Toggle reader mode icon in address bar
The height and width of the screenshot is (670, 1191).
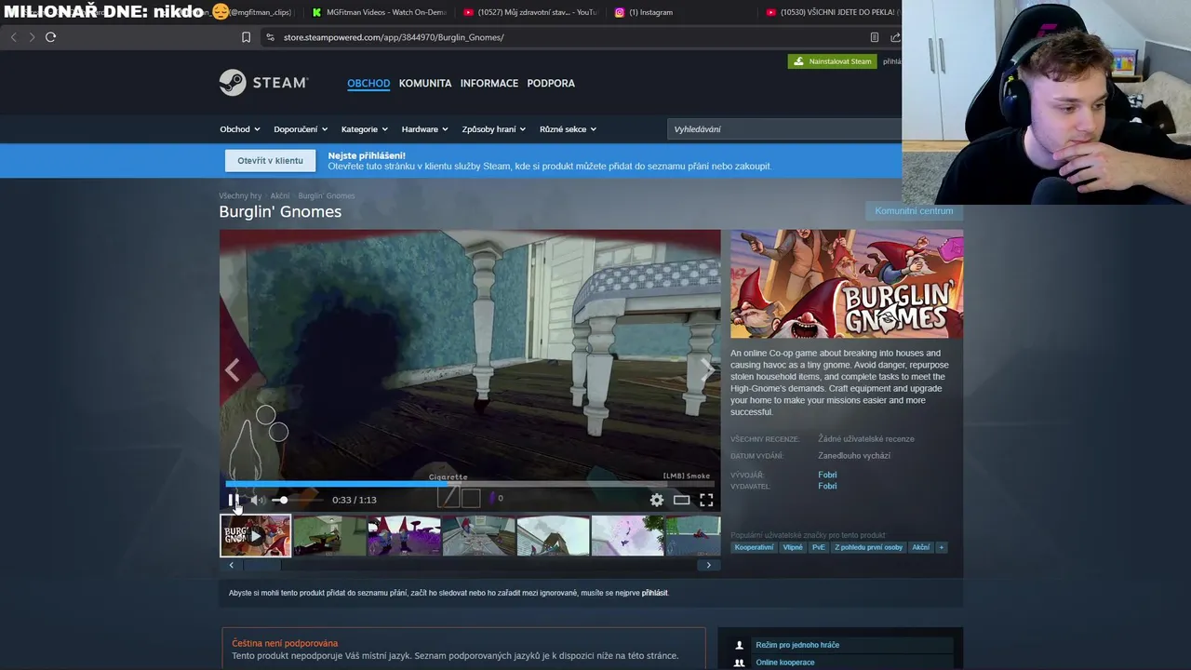(x=874, y=37)
